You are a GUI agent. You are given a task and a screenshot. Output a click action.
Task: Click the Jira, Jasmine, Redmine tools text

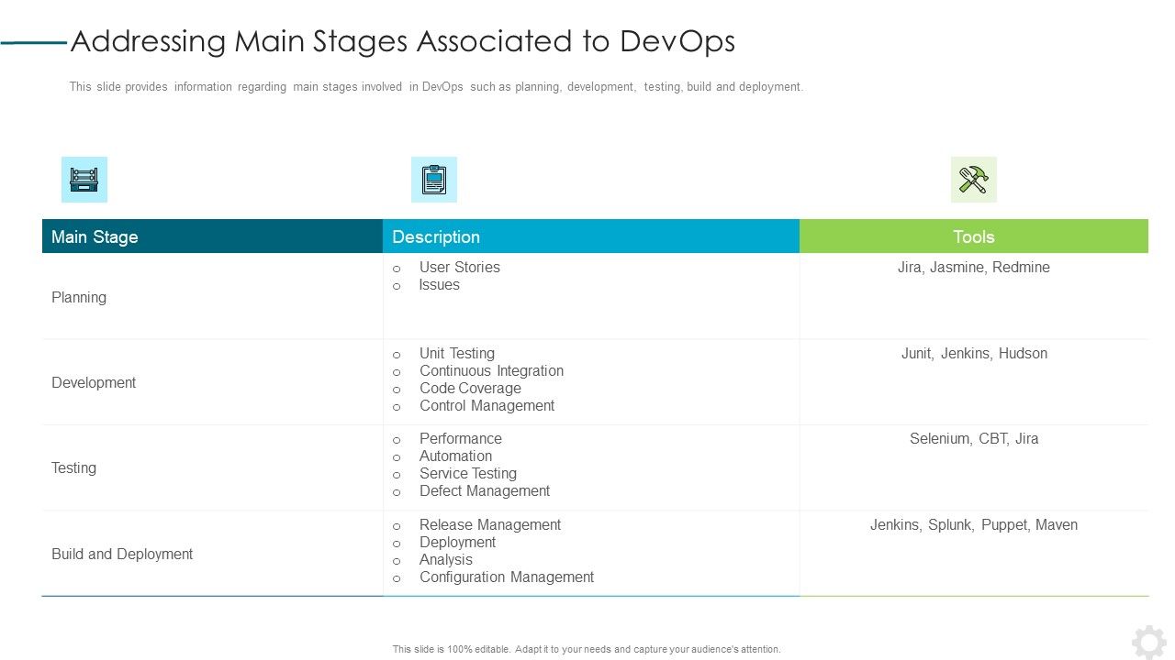click(x=973, y=267)
